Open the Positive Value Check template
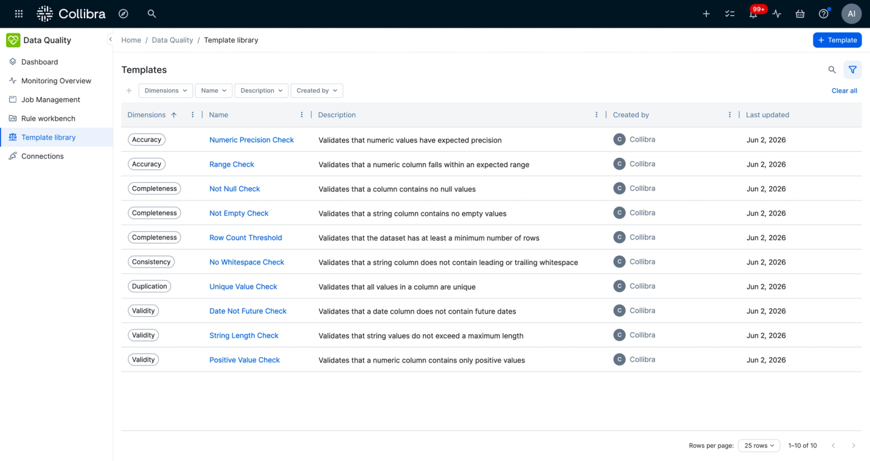This screenshot has height=461, width=870. (x=244, y=360)
